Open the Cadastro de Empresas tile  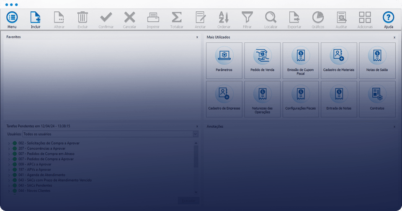point(224,99)
